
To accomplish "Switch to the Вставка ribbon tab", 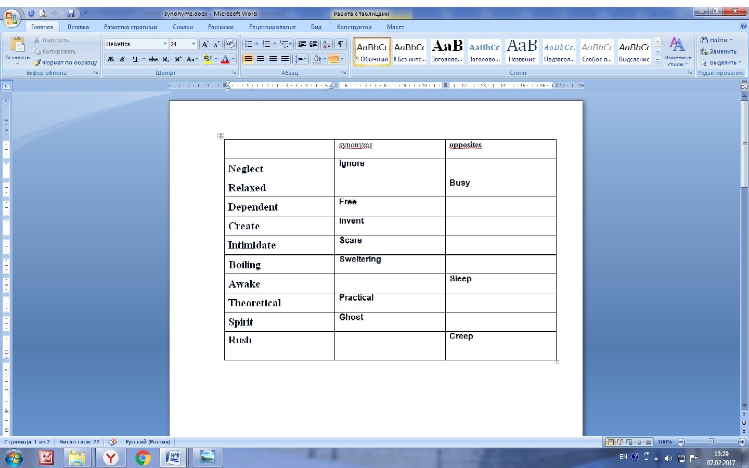I will coord(78,27).
